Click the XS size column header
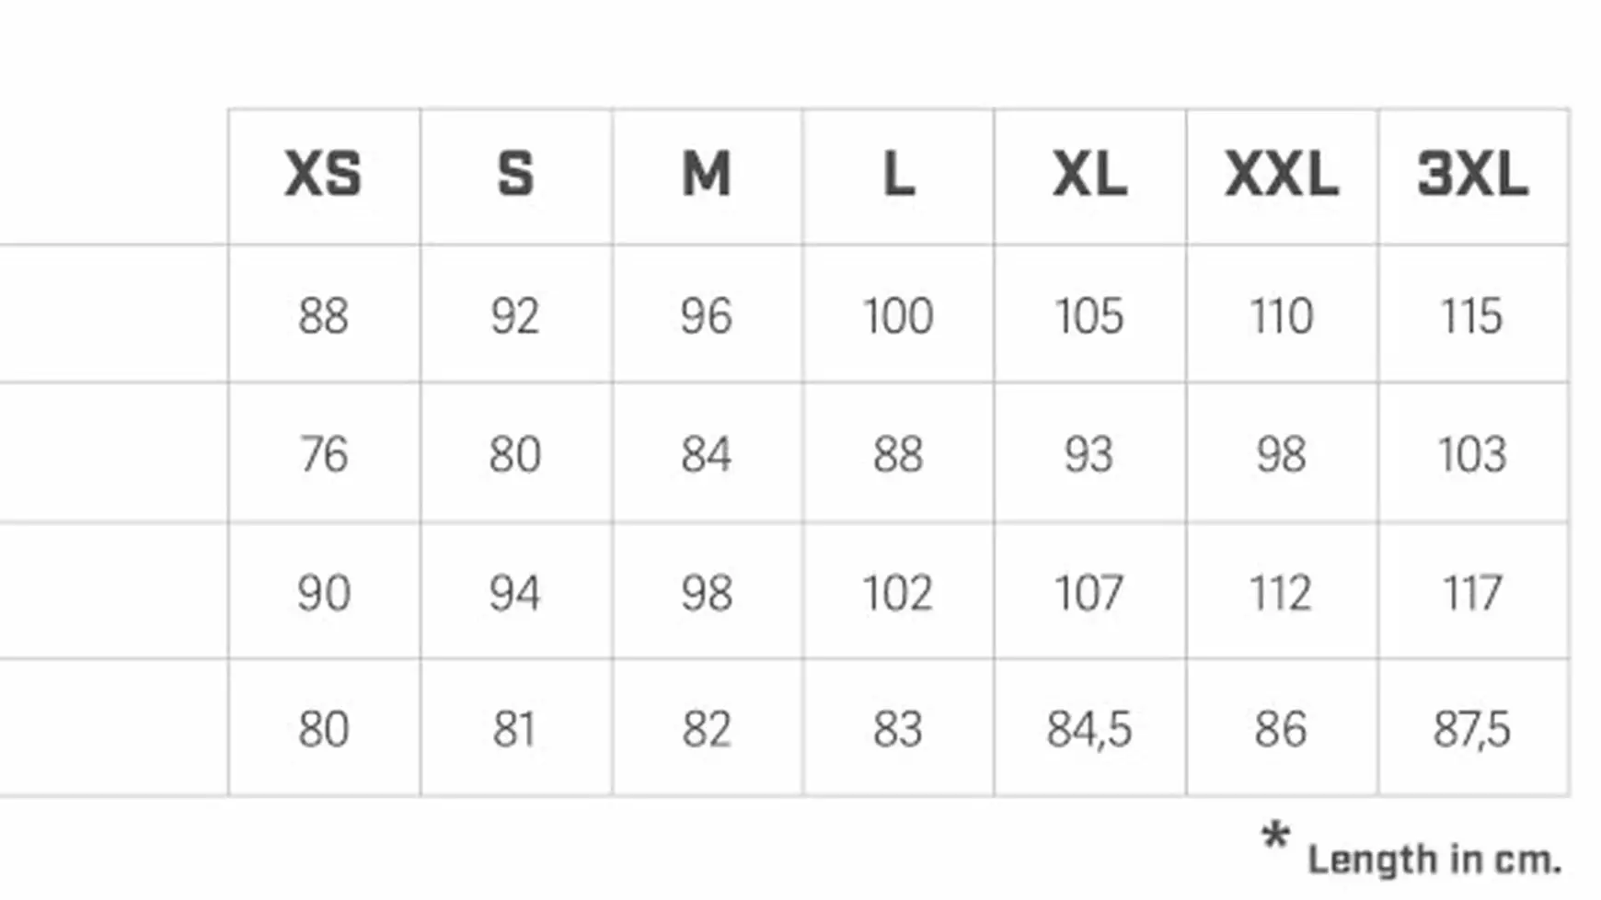Viewport: 1601px width, 900px height. point(323,175)
